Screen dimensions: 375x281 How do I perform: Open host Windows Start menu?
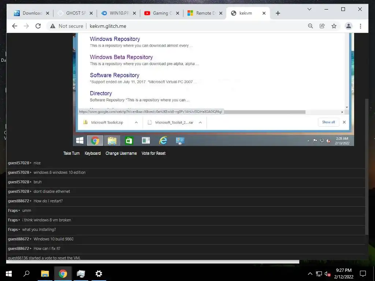point(9,274)
